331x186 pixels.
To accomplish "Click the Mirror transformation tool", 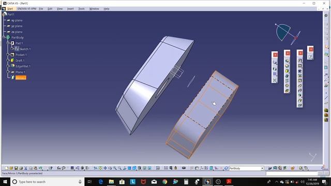I will (x=275, y=69).
